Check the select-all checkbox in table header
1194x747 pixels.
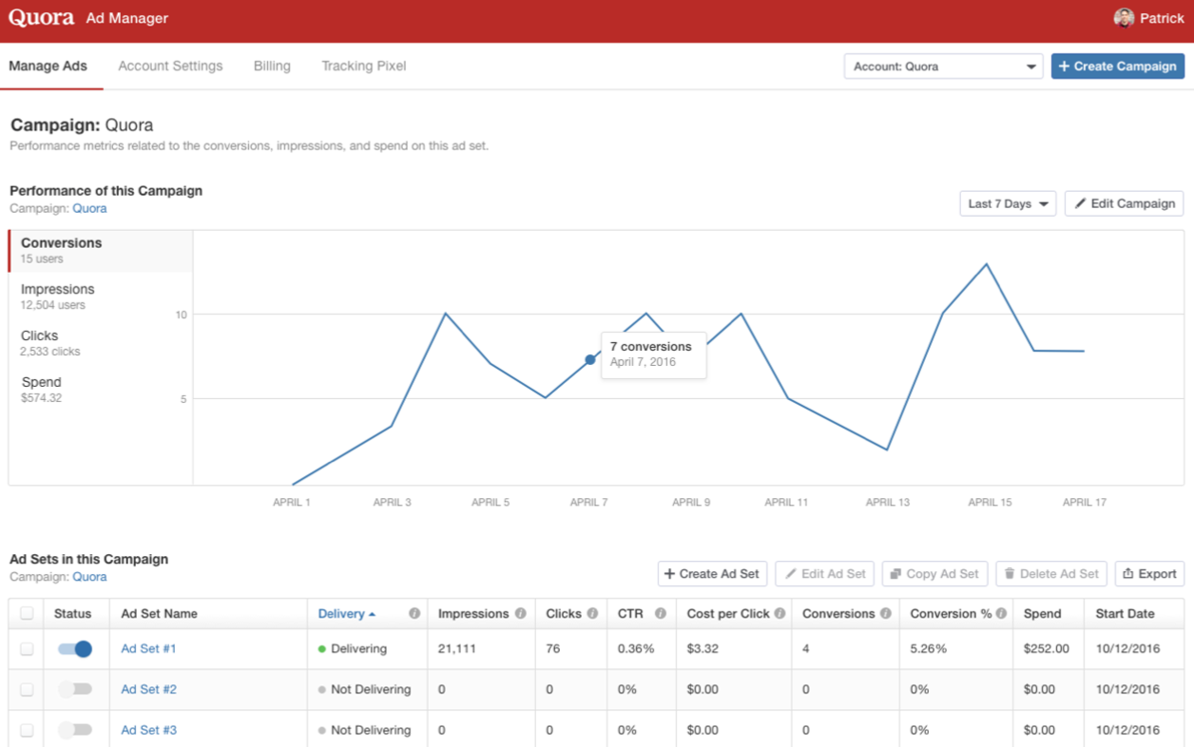(27, 614)
